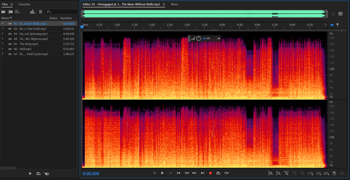
Task: Click the 0:00.000 timecode display
Action: 91,174
